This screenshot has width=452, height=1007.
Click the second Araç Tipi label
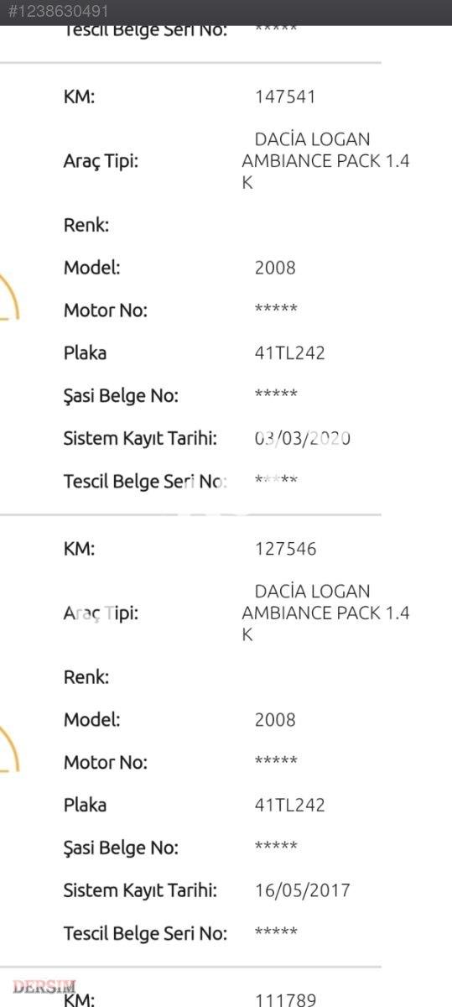[x=101, y=613]
